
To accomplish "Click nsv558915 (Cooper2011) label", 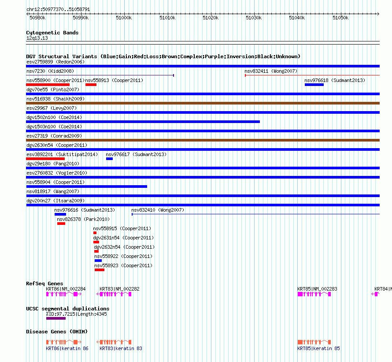I will click(122, 228).
